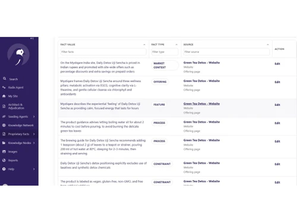This screenshot has width=297, height=223.
Task: Click the bird logo in sidebar
Action: [x=18, y=55]
